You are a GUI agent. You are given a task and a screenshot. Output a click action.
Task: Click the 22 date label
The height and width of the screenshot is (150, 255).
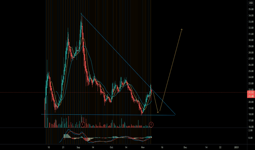220,147
